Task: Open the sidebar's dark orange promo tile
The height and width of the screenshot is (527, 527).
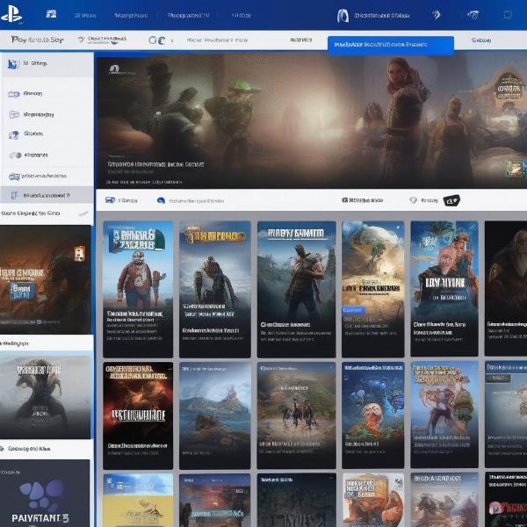Action: pos(46,279)
